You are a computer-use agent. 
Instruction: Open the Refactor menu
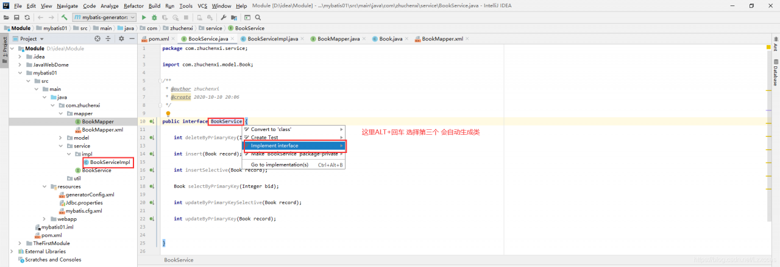[x=133, y=5]
